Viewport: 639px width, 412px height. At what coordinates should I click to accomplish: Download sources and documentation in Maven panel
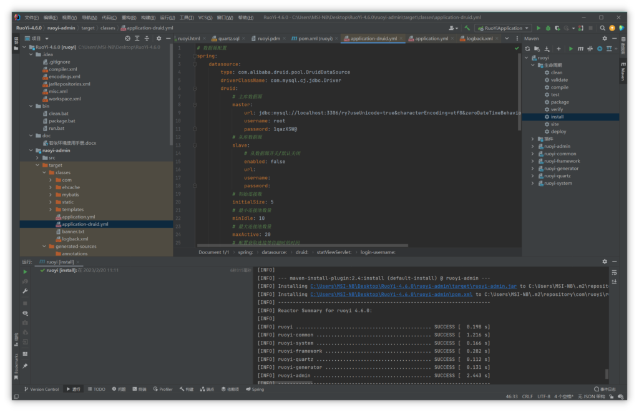click(x=547, y=49)
